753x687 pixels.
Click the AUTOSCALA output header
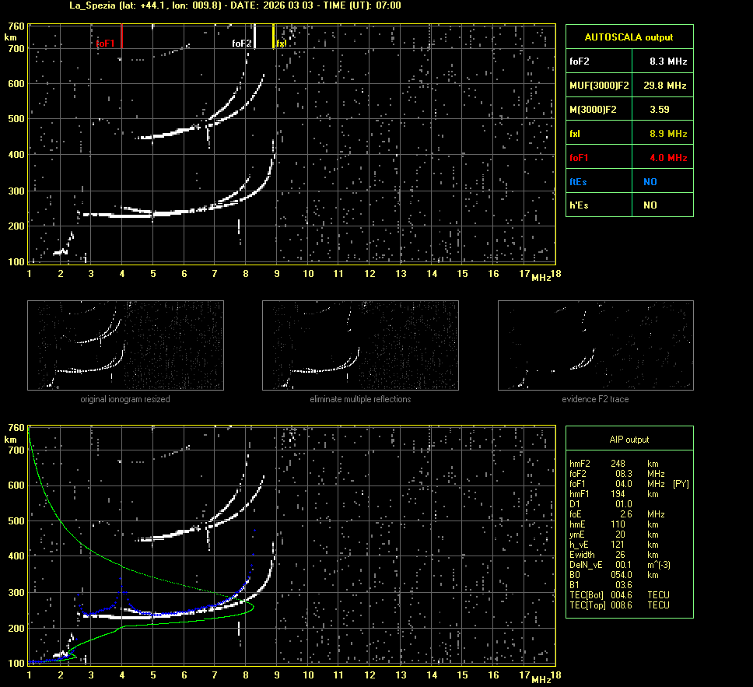pos(629,37)
